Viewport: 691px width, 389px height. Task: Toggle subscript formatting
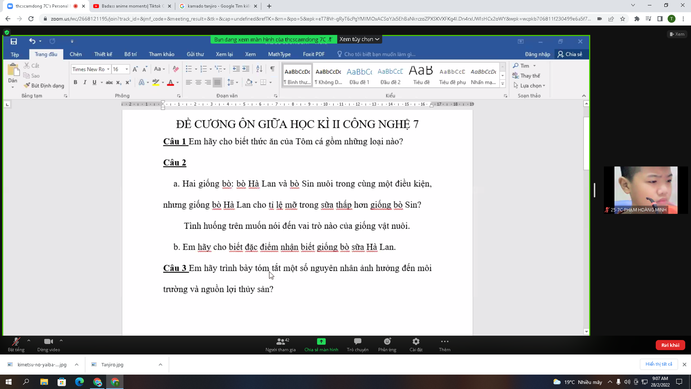click(119, 82)
